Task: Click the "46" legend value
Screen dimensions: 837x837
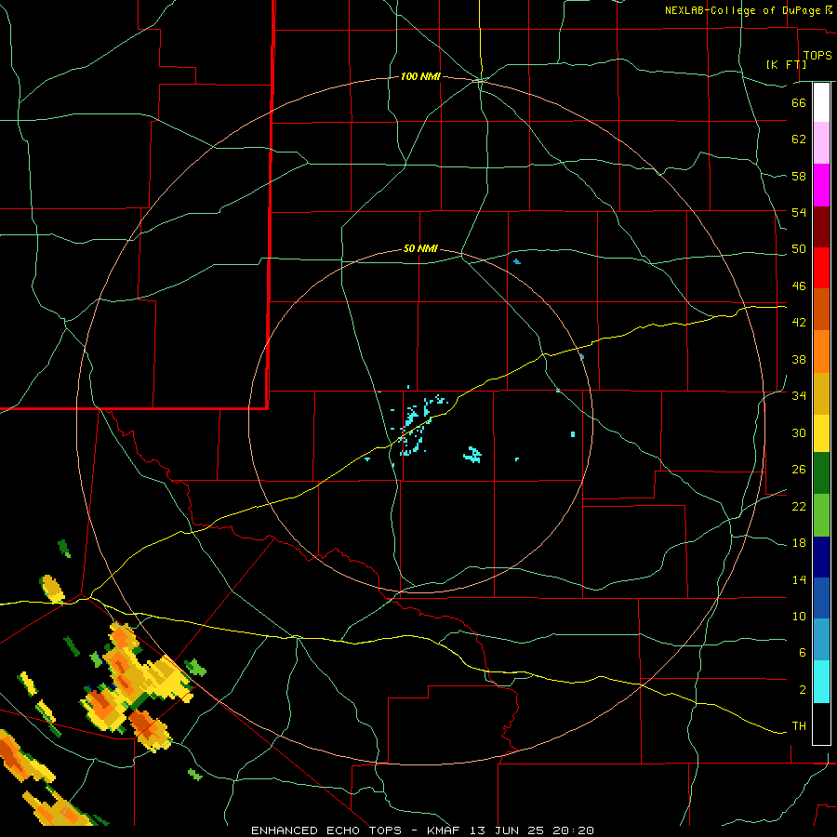Action: pos(799,286)
